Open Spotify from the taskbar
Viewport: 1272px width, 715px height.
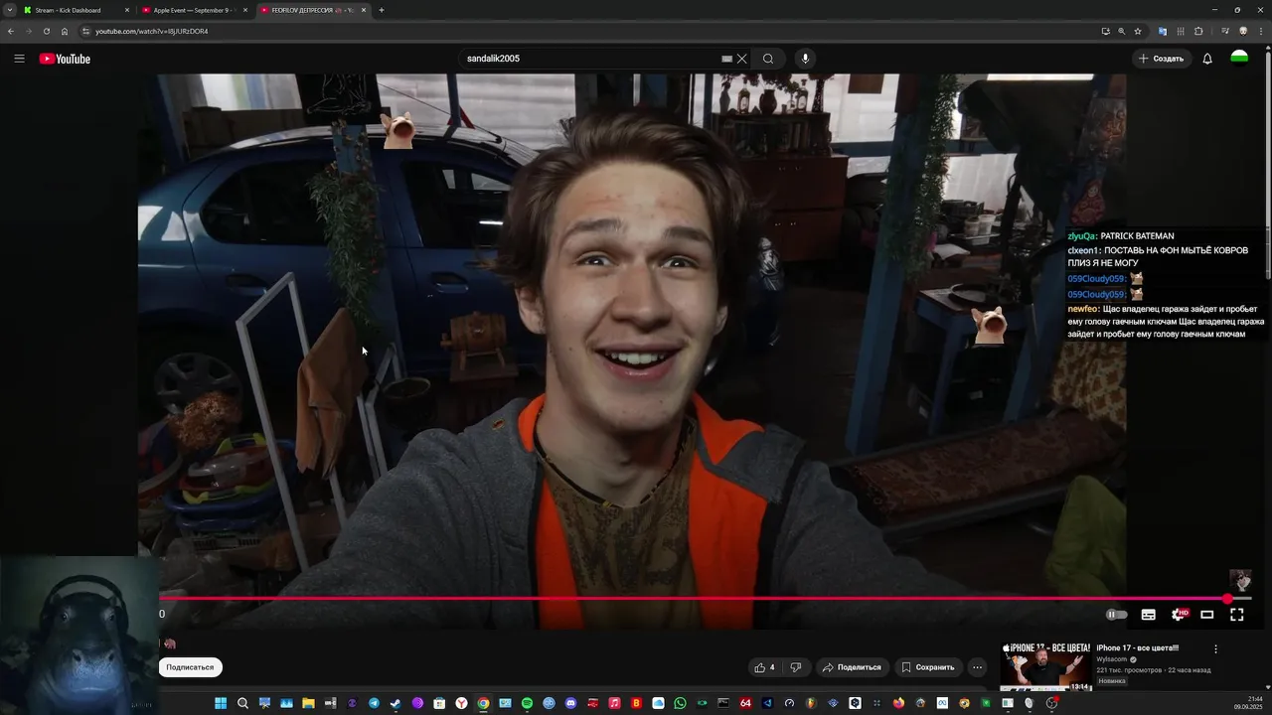(x=527, y=703)
